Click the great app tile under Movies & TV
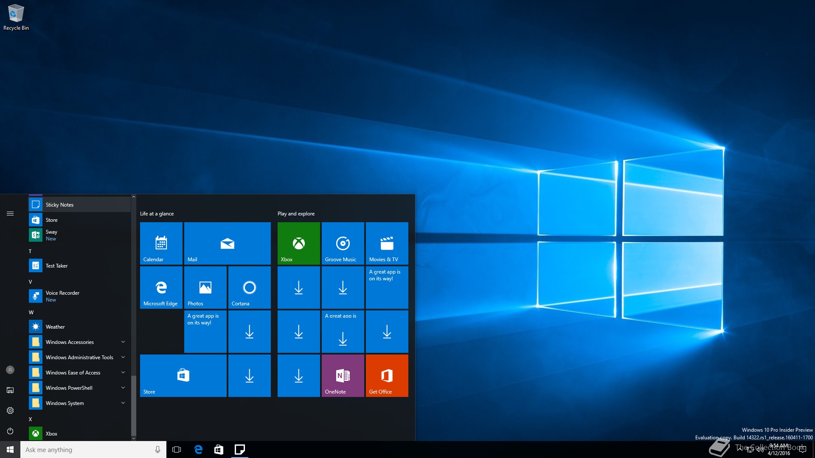Viewport: 815px width, 458px height. click(387, 288)
